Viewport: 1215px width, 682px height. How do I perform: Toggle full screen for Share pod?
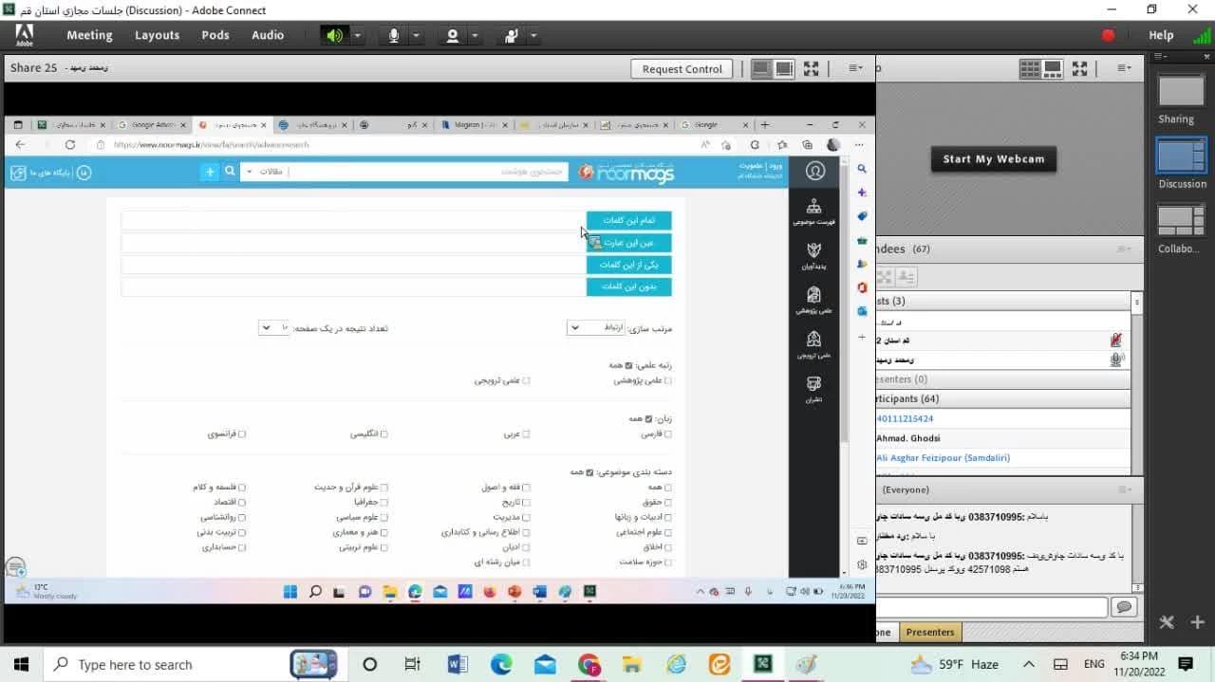(811, 68)
